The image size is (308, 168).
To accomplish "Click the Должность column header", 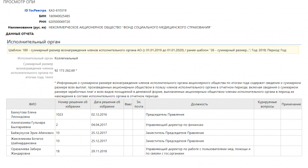I will [x=199, y=104].
